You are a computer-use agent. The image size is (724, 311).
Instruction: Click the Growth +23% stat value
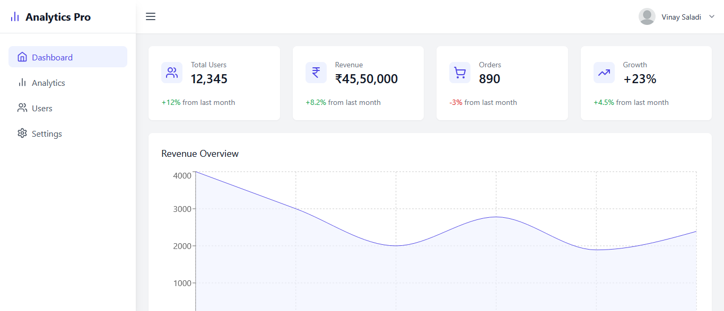pos(640,78)
